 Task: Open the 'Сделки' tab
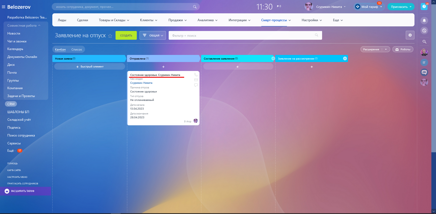[x=82, y=20]
